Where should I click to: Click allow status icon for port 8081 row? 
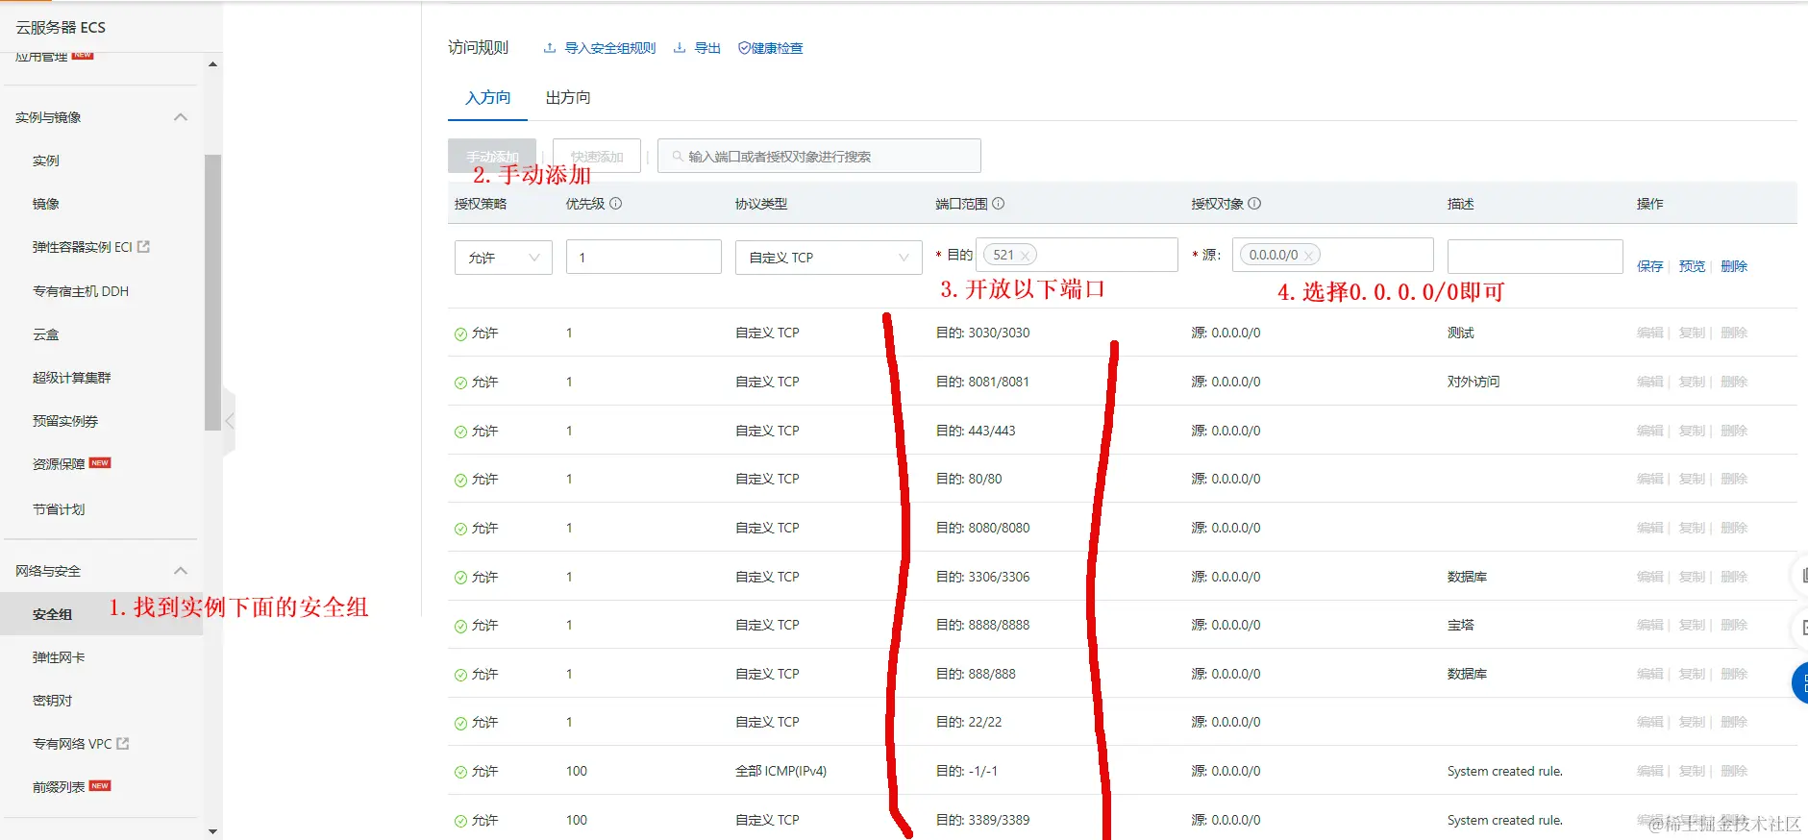point(460,383)
